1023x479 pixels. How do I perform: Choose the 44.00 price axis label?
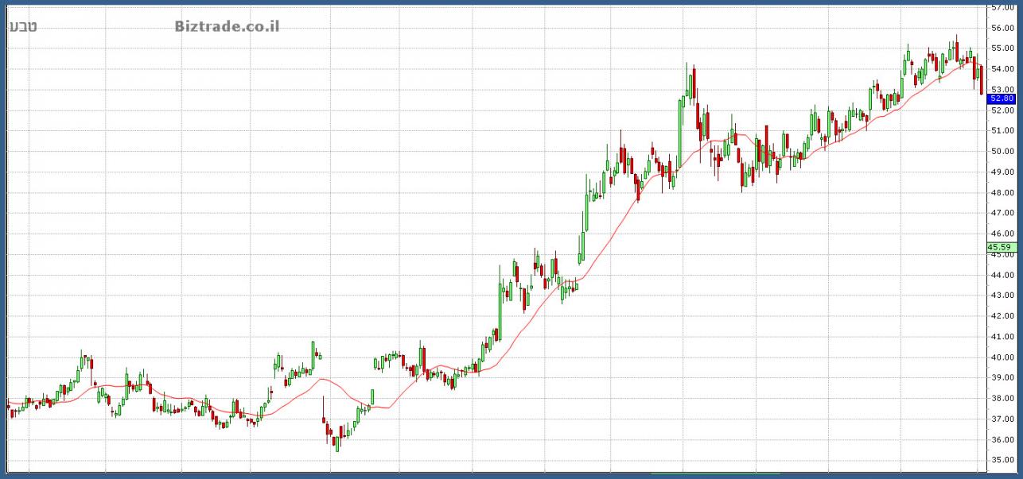(1002, 276)
